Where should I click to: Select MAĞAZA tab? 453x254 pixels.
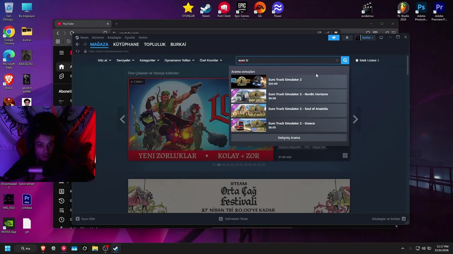[99, 44]
